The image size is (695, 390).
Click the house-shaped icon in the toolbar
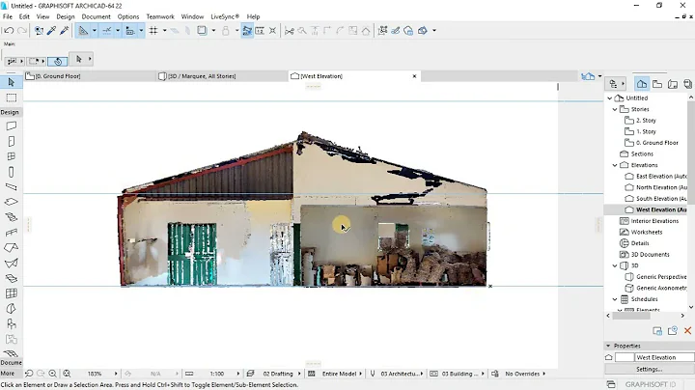pyautogui.click(x=366, y=31)
